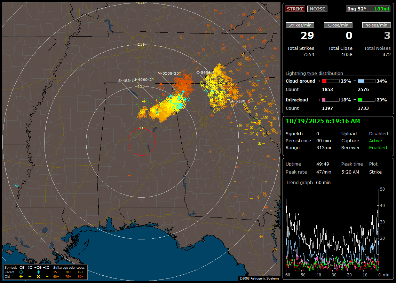Screen dimensions: 396x283
Task: Click the 90+ strike age color code
Action: [80, 276]
